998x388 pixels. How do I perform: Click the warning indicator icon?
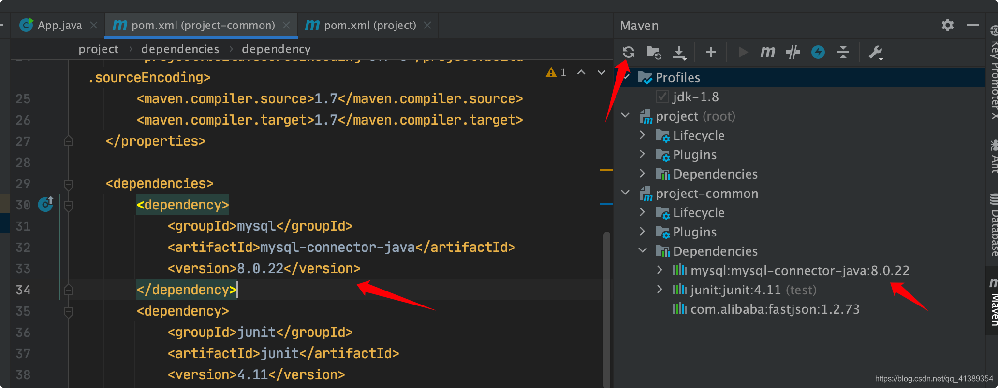coord(551,72)
